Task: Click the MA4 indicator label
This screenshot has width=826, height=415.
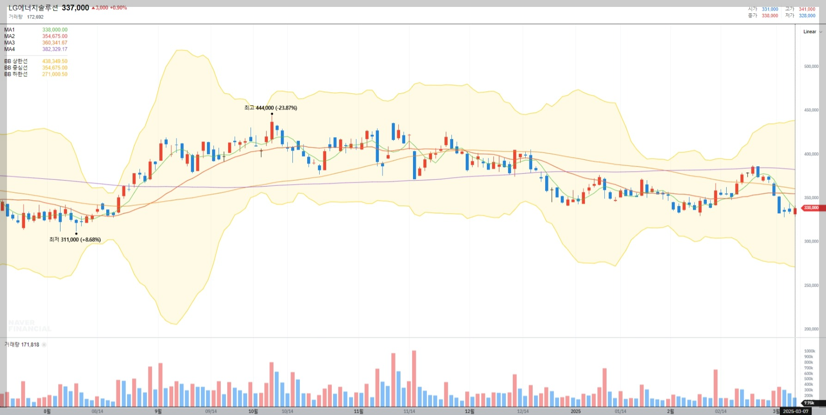Action: (x=9, y=49)
